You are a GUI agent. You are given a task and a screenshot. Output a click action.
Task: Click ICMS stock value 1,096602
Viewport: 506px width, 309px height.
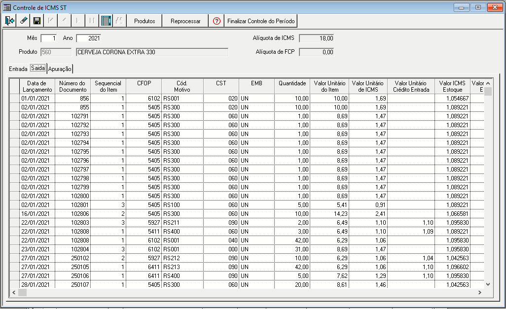pos(452,267)
